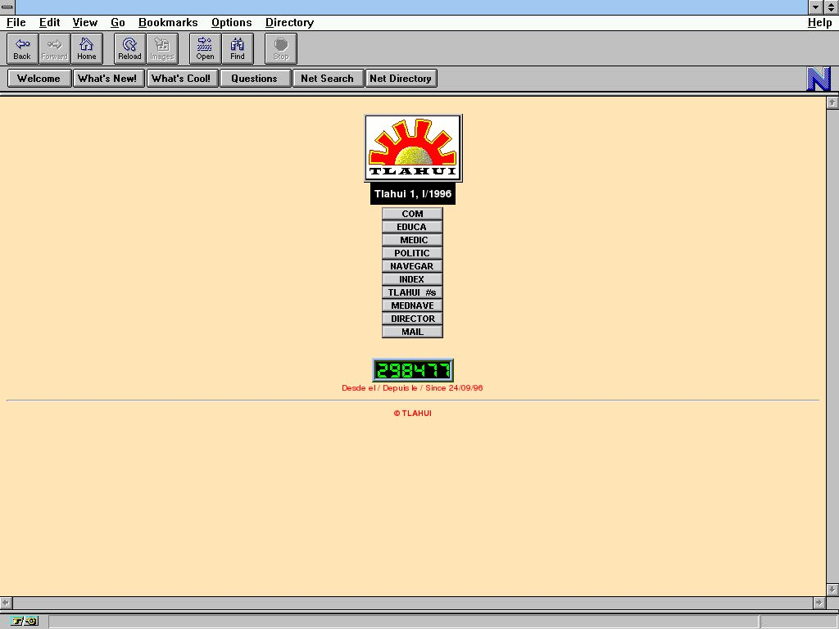
Task: Click the horizontal scrollbar right arrow
Action: point(818,603)
